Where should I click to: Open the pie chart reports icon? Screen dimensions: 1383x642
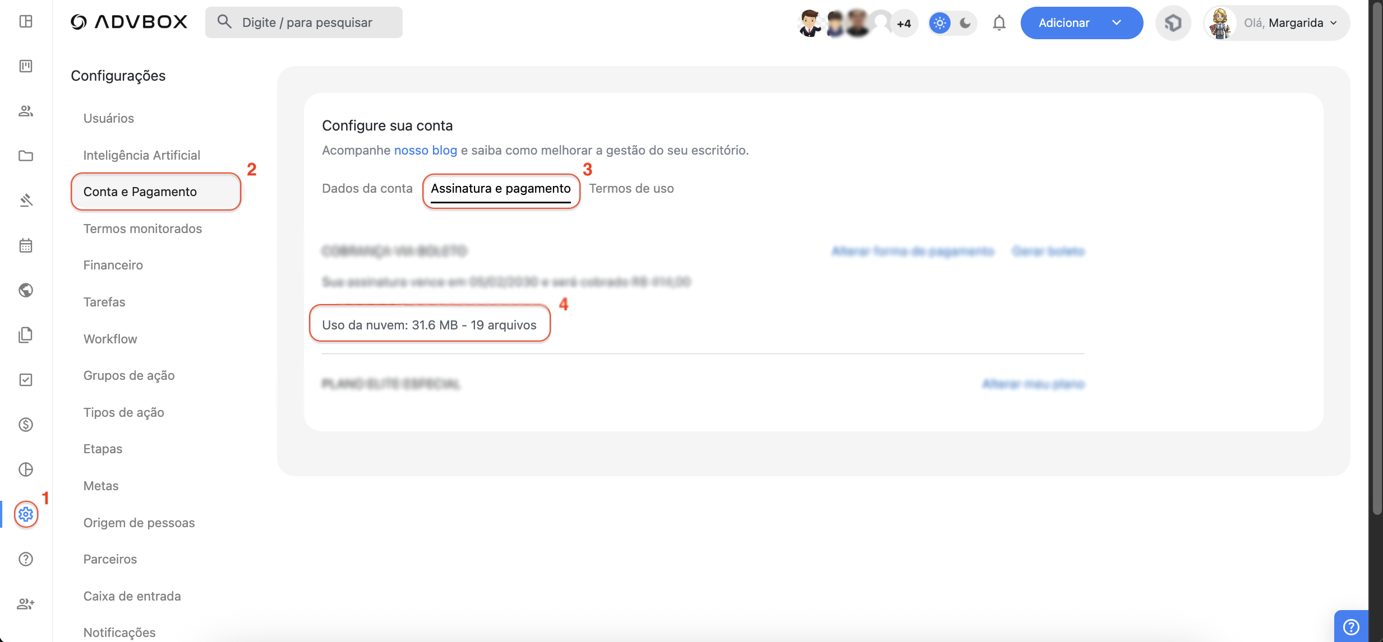[x=26, y=469]
